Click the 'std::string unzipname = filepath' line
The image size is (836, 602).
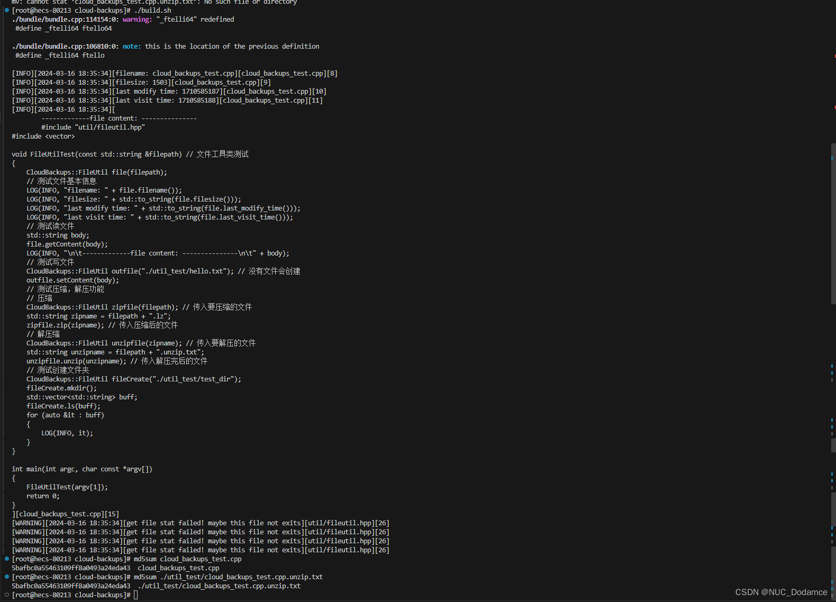(115, 352)
